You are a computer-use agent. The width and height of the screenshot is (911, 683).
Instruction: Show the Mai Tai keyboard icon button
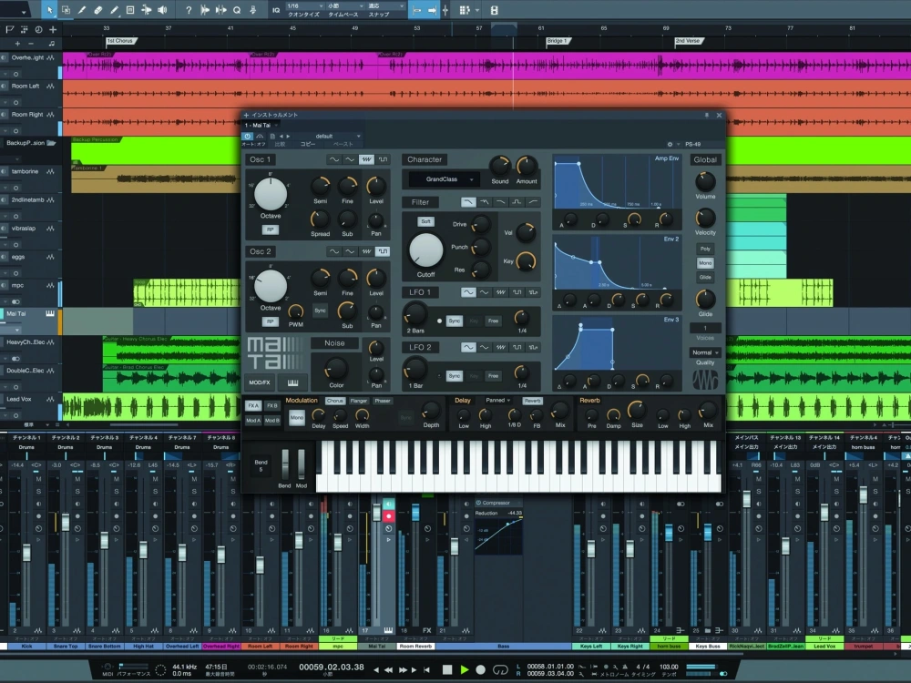point(292,382)
